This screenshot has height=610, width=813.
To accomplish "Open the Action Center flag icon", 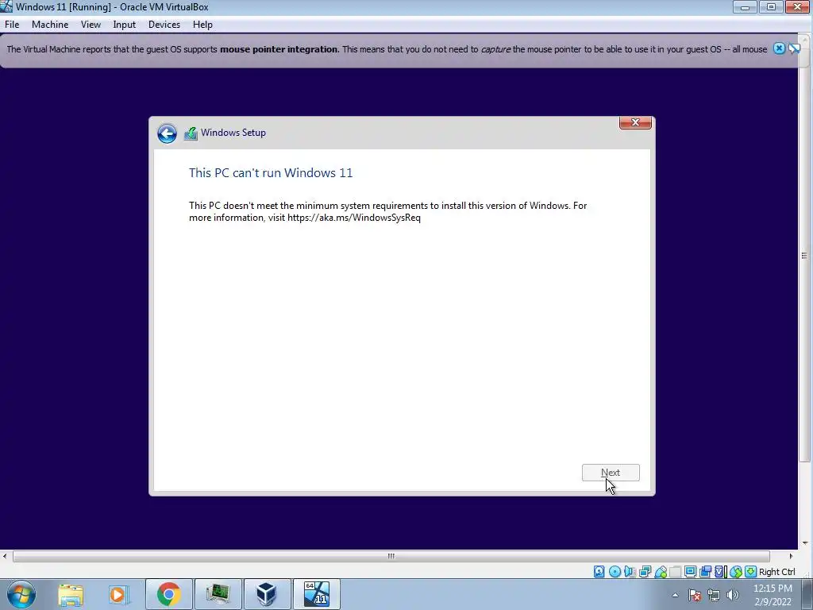I will (x=695, y=595).
